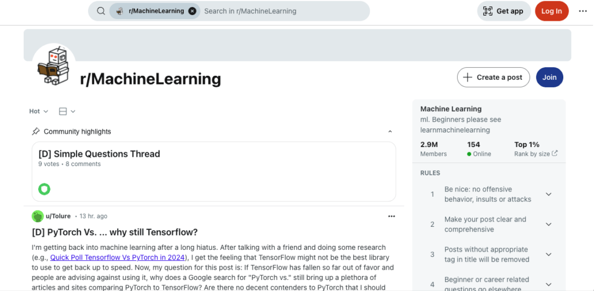This screenshot has width=594, height=291.
Task: Click the u/Tolure user avatar
Action: [38, 216]
